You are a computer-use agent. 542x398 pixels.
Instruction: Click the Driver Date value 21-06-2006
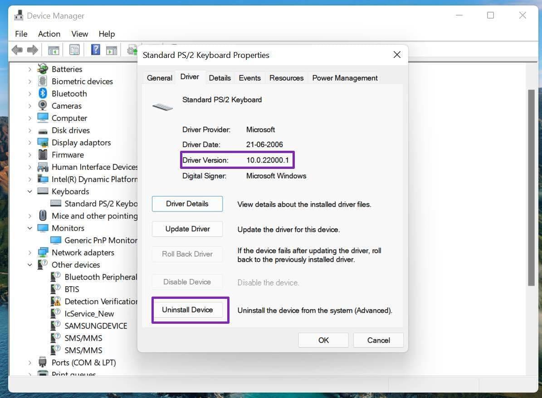pyautogui.click(x=264, y=144)
